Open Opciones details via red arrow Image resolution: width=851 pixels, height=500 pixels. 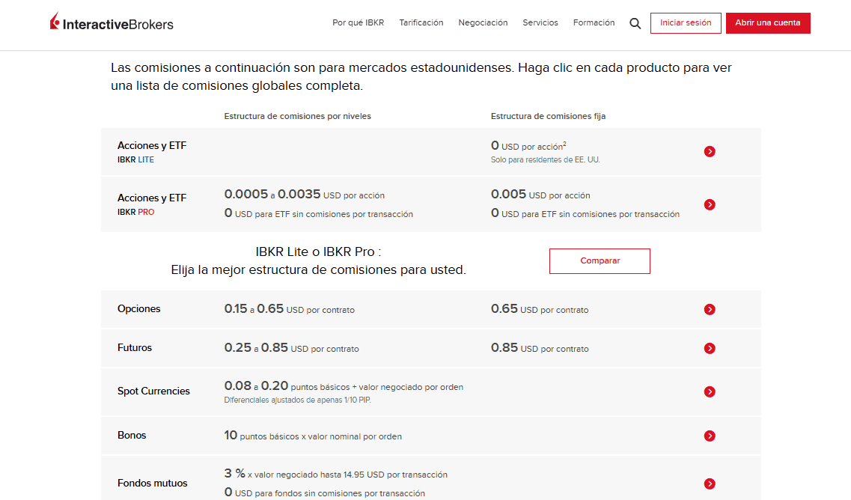pyautogui.click(x=710, y=310)
